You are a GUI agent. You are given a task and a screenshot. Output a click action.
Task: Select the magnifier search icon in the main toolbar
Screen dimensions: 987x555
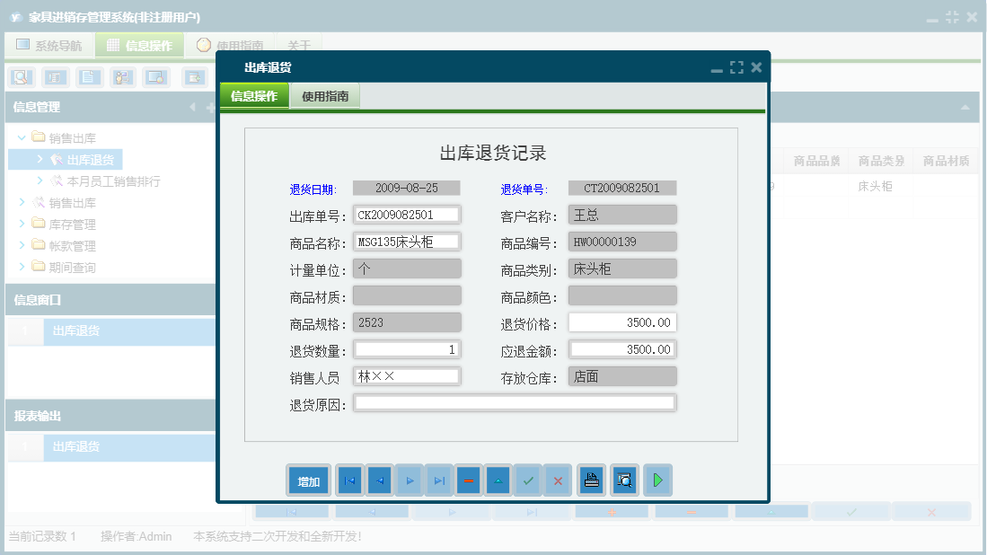[x=20, y=77]
